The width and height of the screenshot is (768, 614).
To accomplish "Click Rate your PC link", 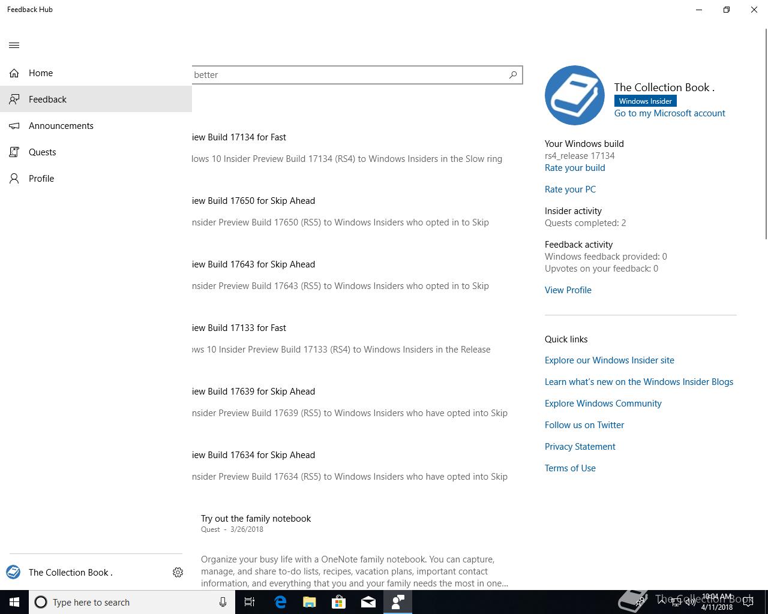I will pos(570,189).
